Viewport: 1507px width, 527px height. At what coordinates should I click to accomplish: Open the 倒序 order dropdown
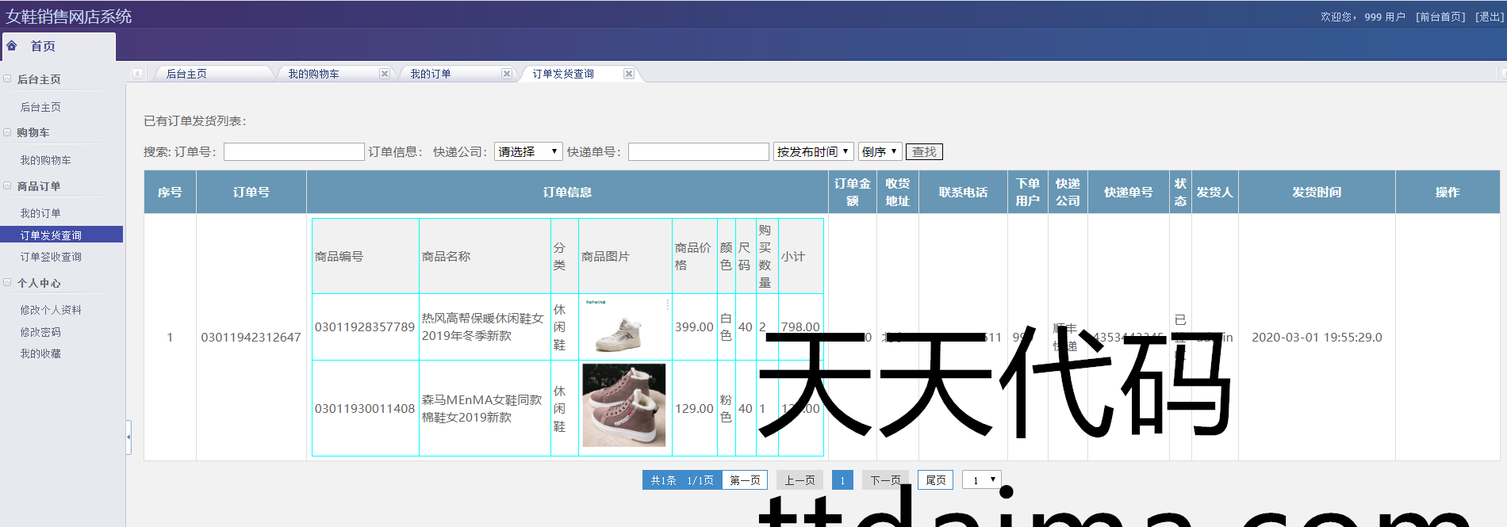(880, 151)
